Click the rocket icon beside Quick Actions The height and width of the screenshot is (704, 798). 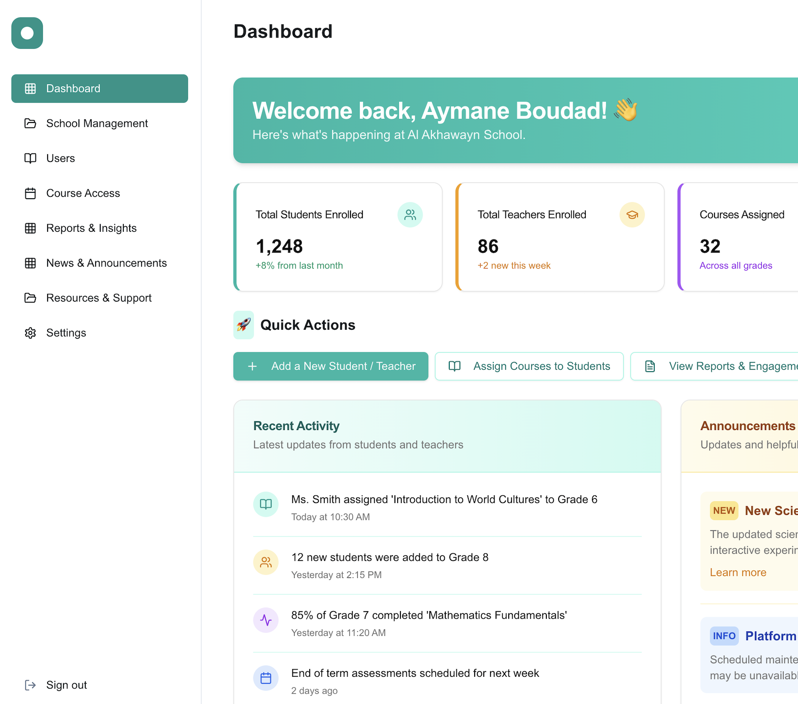pyautogui.click(x=243, y=325)
